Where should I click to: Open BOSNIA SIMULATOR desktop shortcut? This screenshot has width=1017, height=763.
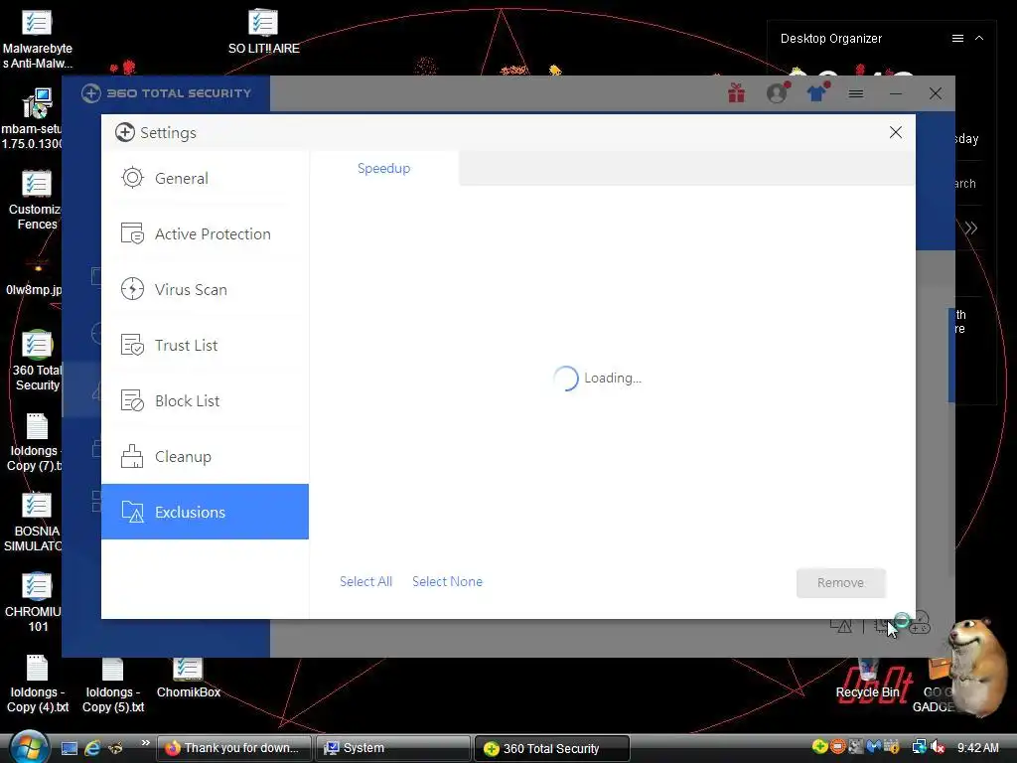34,522
